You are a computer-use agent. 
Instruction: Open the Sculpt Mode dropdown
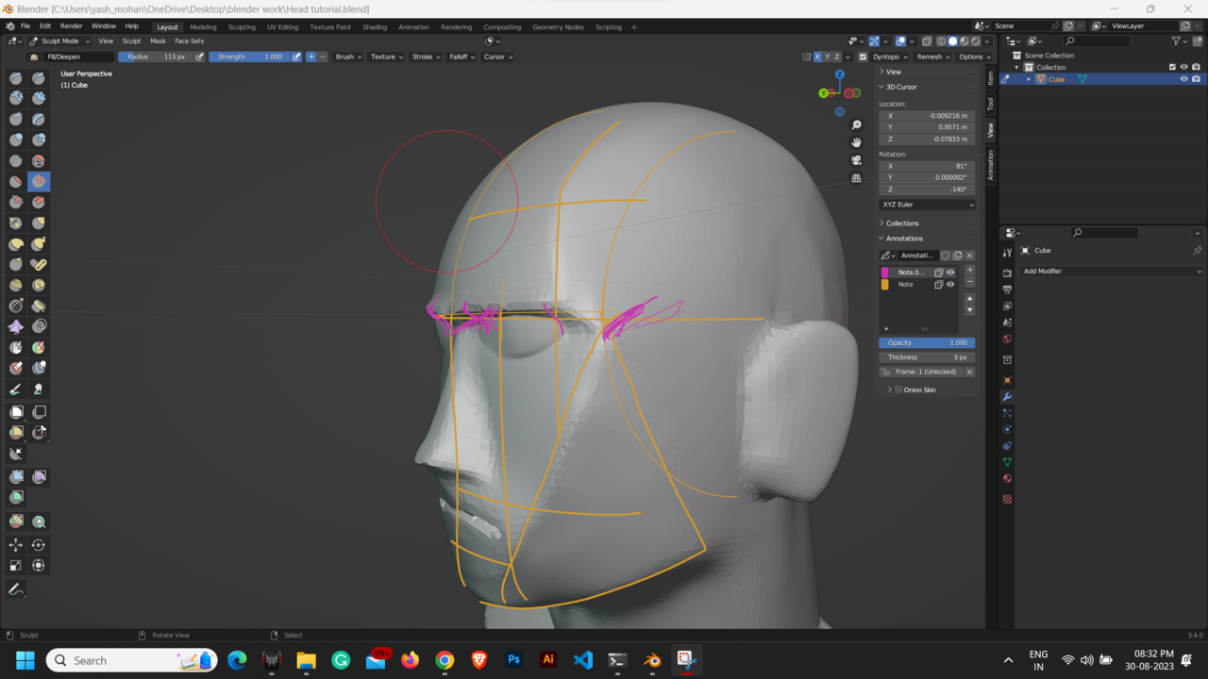coord(59,41)
